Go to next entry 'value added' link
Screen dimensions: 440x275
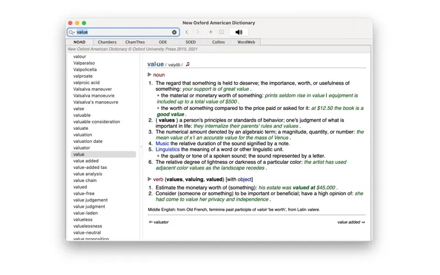[351, 222]
